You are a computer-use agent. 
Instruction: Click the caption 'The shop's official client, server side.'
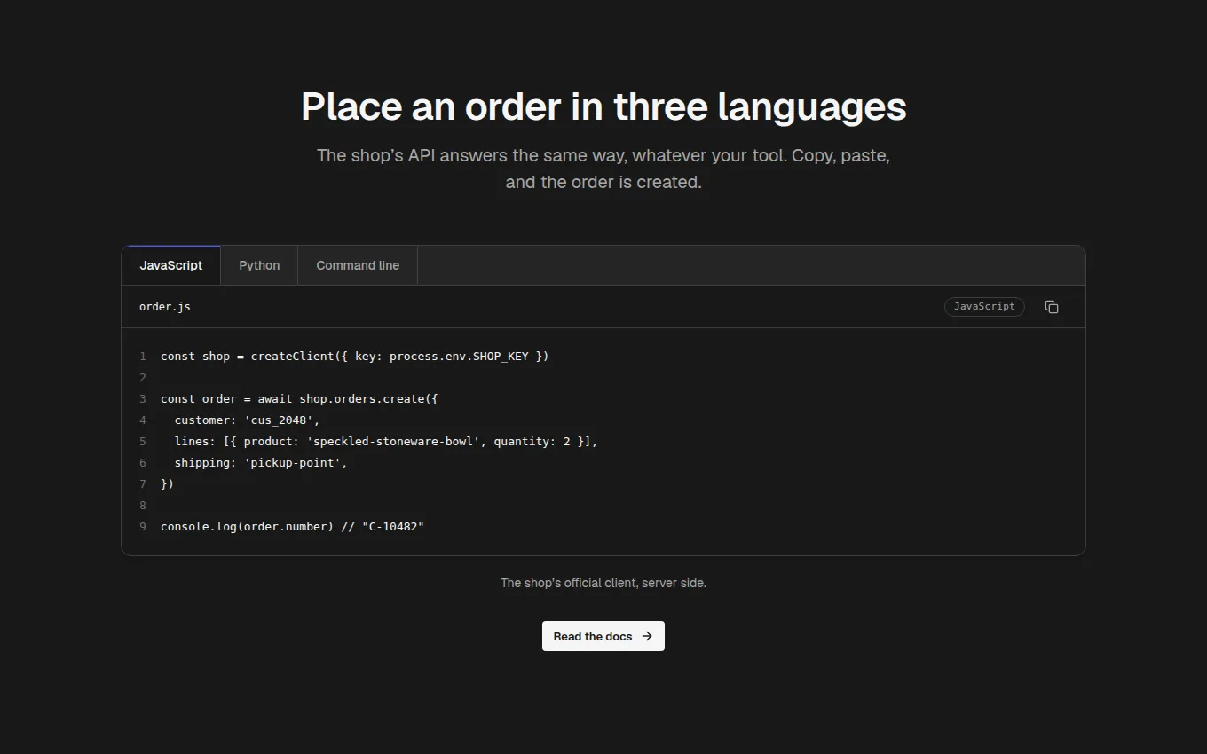pyautogui.click(x=603, y=583)
